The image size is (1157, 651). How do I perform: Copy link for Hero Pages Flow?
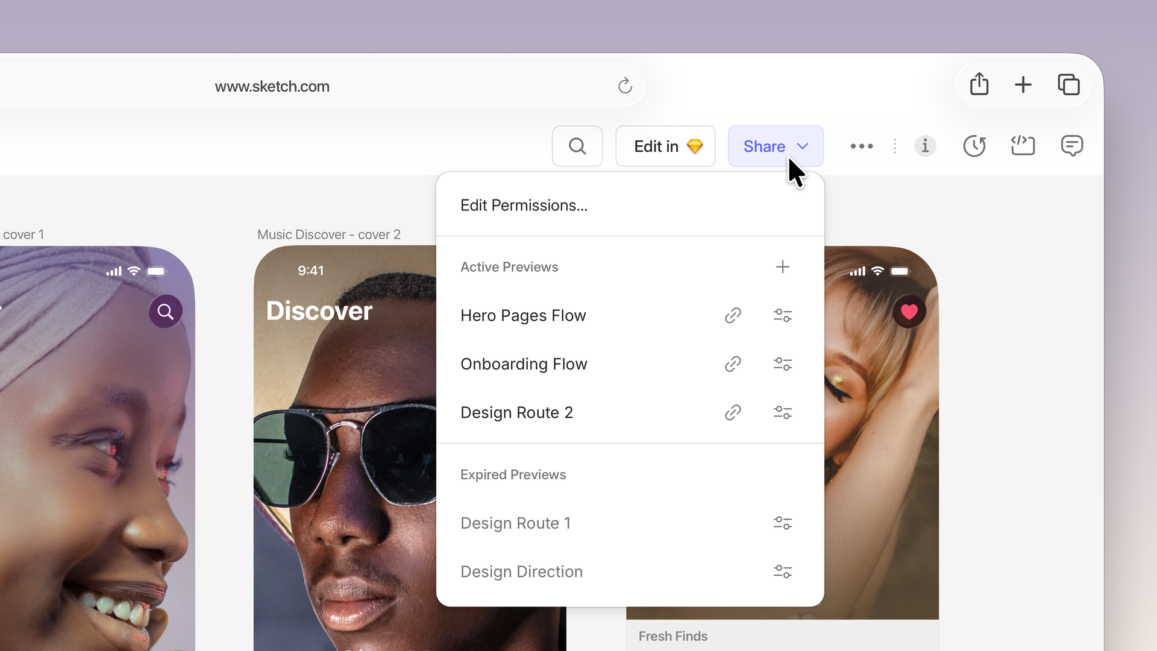tap(733, 315)
